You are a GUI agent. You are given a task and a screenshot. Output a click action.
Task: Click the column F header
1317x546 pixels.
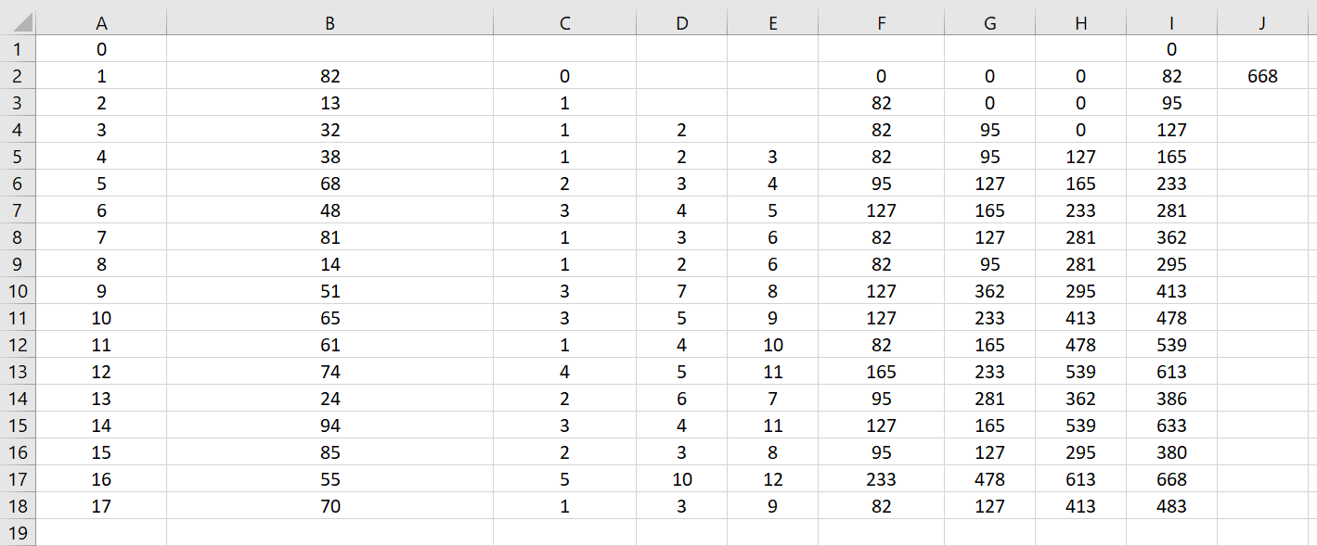coord(881,23)
